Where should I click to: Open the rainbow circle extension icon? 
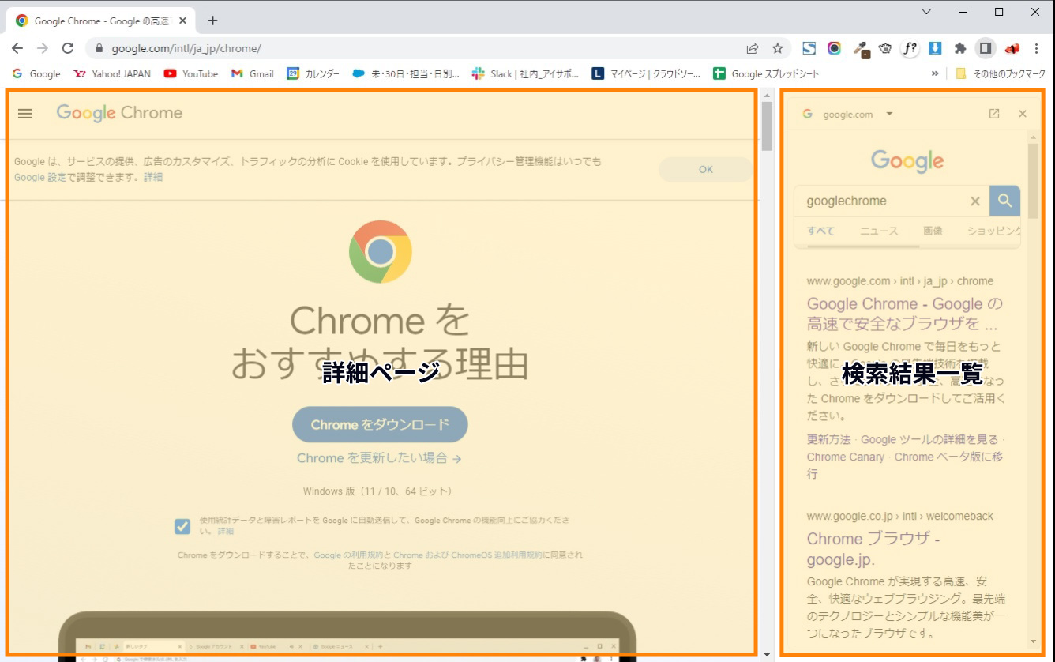[x=834, y=48]
